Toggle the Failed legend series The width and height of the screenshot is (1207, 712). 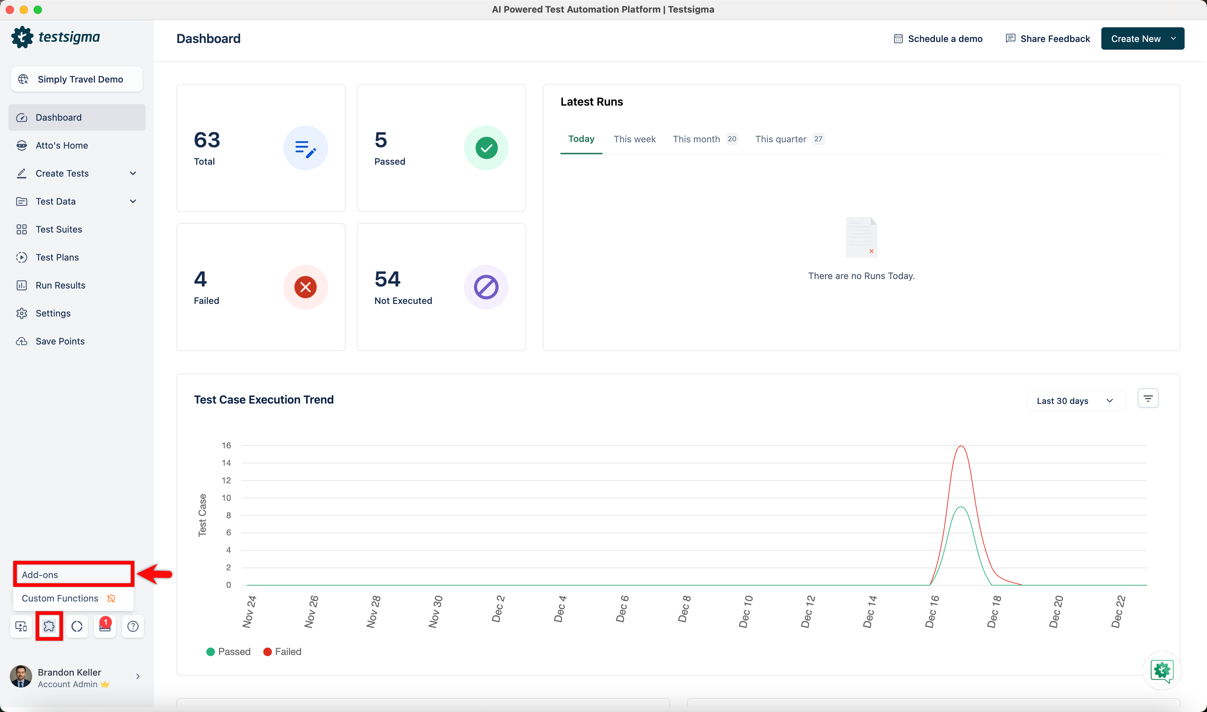tap(282, 652)
